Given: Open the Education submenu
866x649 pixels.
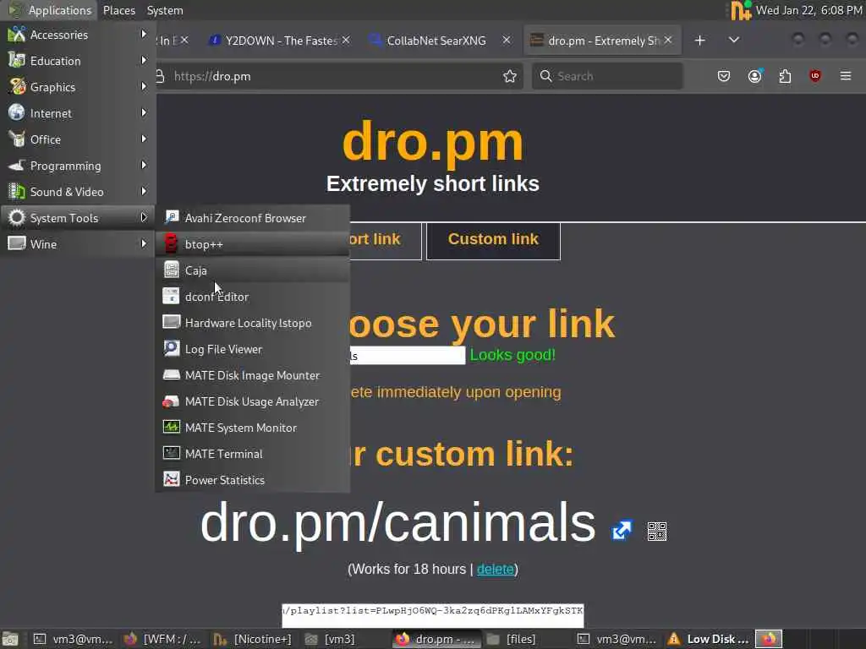Looking at the screenshot, I should click(78, 61).
